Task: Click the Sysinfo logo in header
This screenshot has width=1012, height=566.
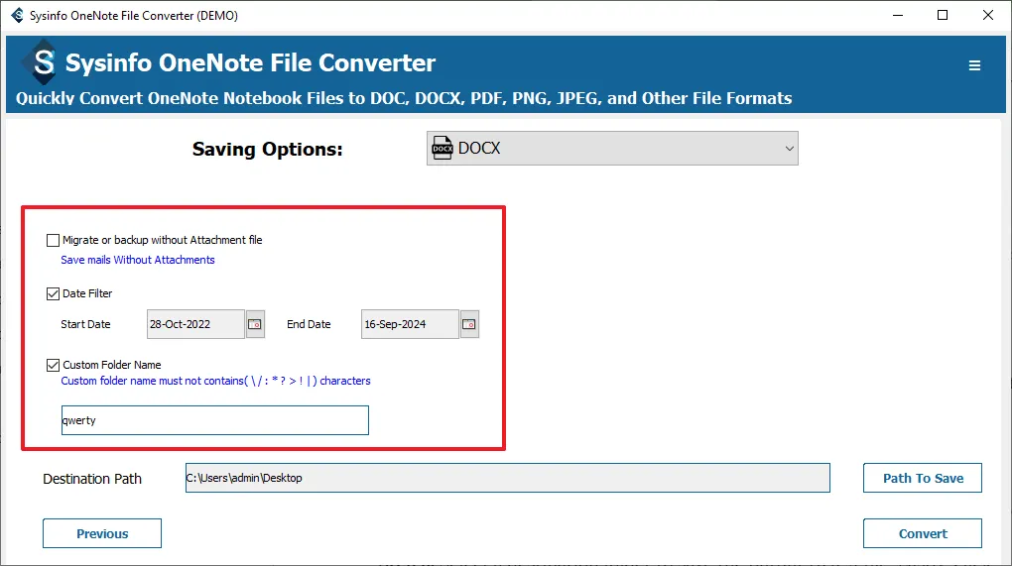Action: (42, 61)
